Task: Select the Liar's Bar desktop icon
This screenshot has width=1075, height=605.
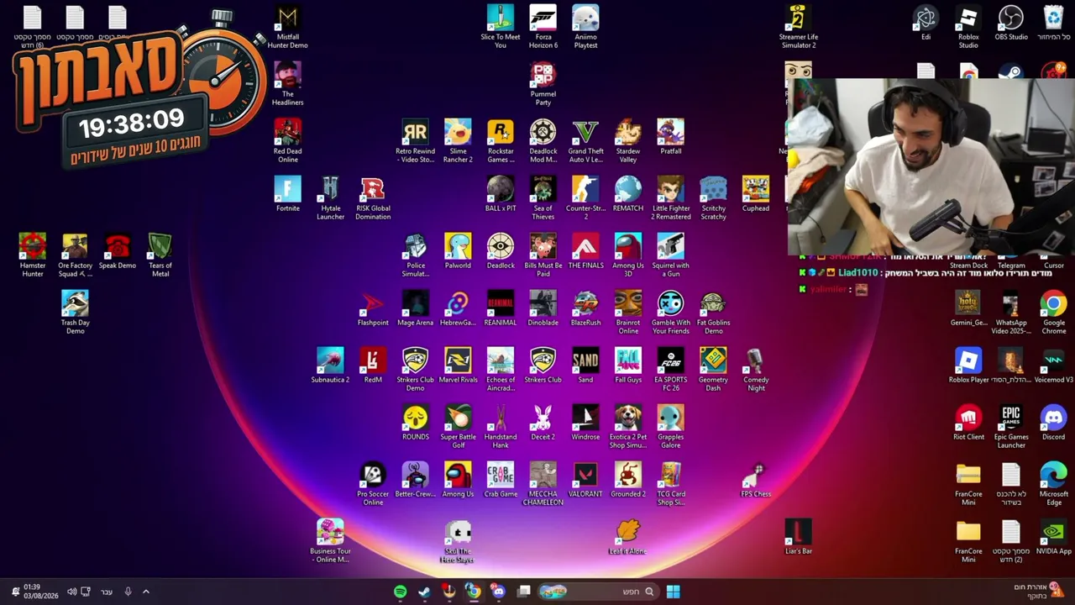Action: tap(799, 538)
